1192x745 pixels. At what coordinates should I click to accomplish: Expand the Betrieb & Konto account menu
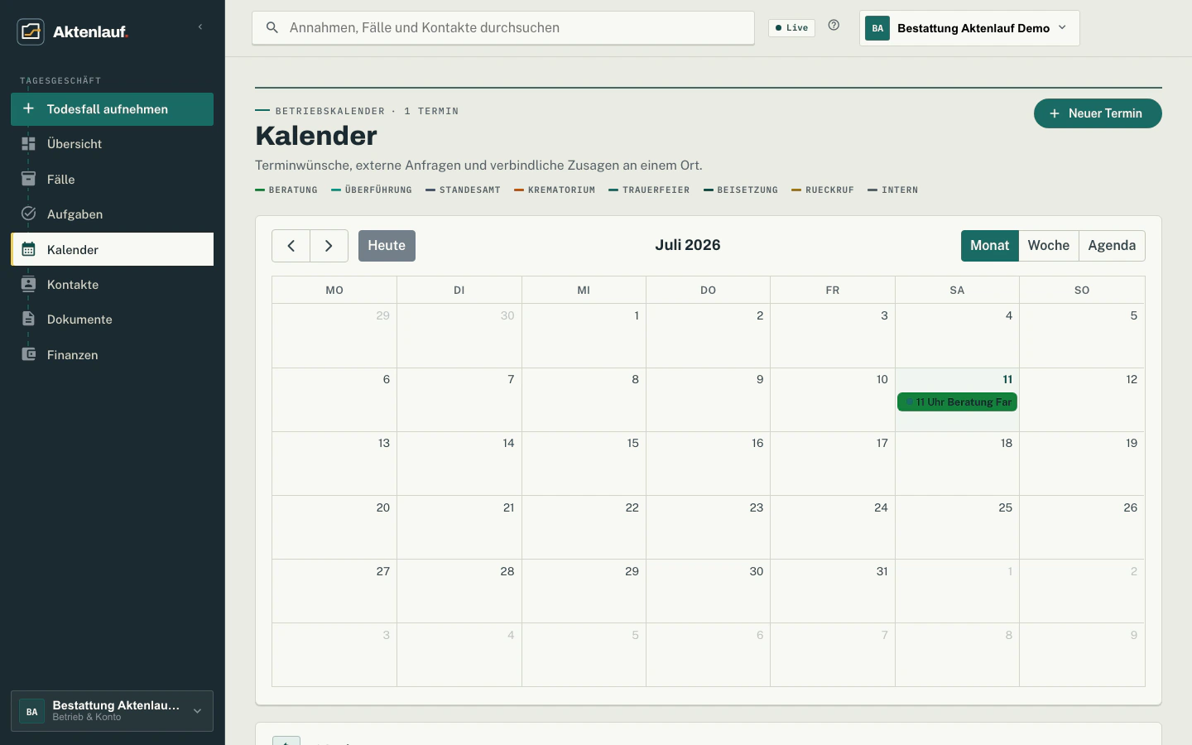click(112, 711)
